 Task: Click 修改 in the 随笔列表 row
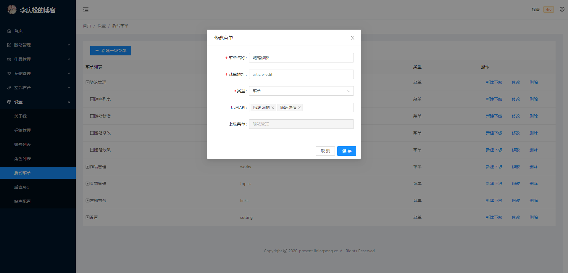516,99
